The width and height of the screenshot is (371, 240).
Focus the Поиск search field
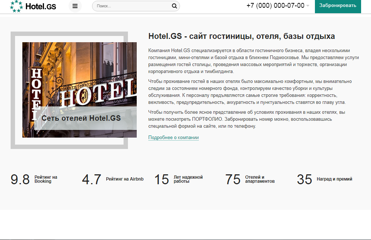pyautogui.click(x=132, y=6)
